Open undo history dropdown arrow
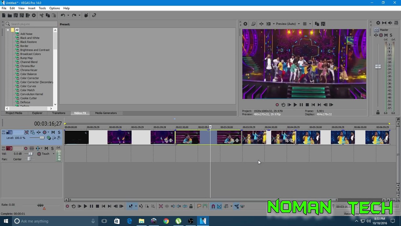401x226 pixels. tap(68, 15)
